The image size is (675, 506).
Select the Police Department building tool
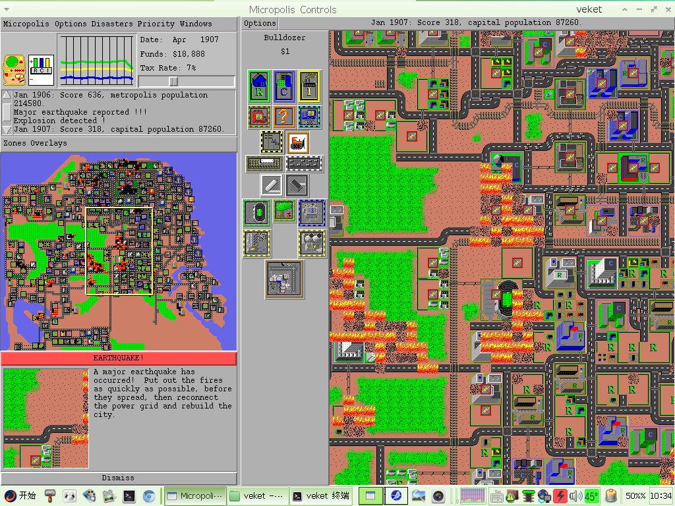309,117
